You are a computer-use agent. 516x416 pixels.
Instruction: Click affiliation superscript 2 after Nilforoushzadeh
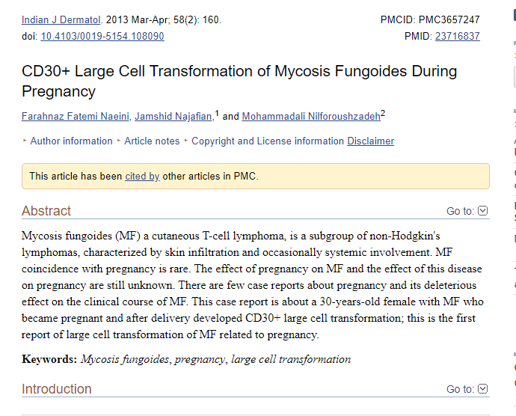tap(383, 113)
